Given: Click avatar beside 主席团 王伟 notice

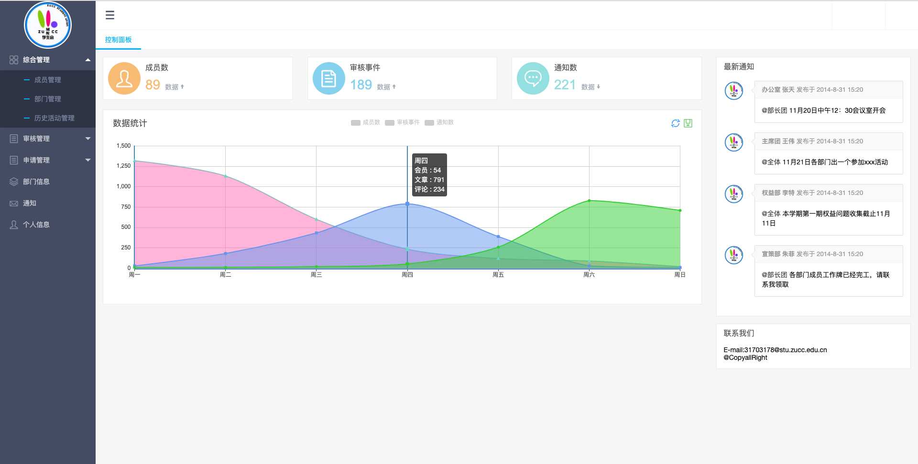Looking at the screenshot, I should click(x=734, y=142).
